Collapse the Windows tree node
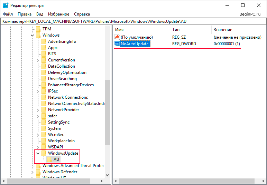This screenshot has height=185, width=267. [33, 35]
